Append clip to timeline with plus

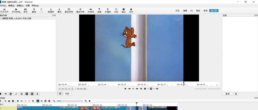point(18,101)
